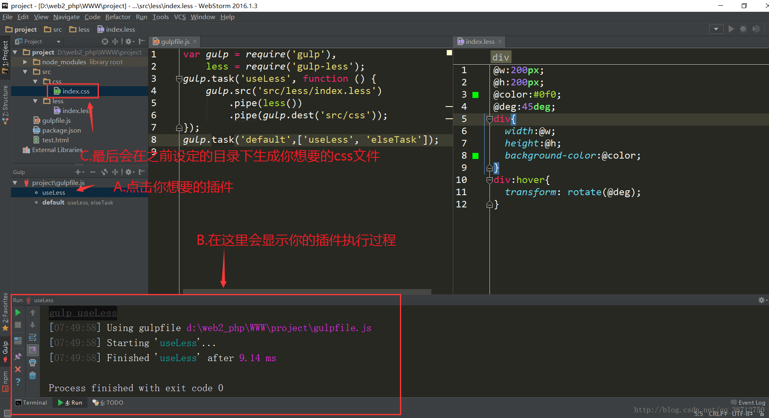Toggle the 7: Structure side tab
The image size is (769, 418).
(5, 104)
